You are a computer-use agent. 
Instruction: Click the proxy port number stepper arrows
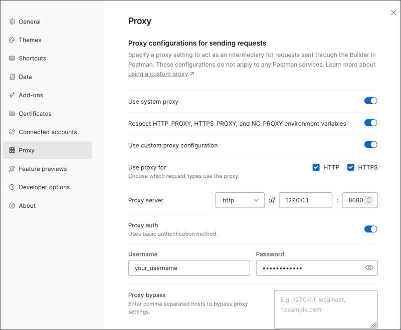pos(369,200)
